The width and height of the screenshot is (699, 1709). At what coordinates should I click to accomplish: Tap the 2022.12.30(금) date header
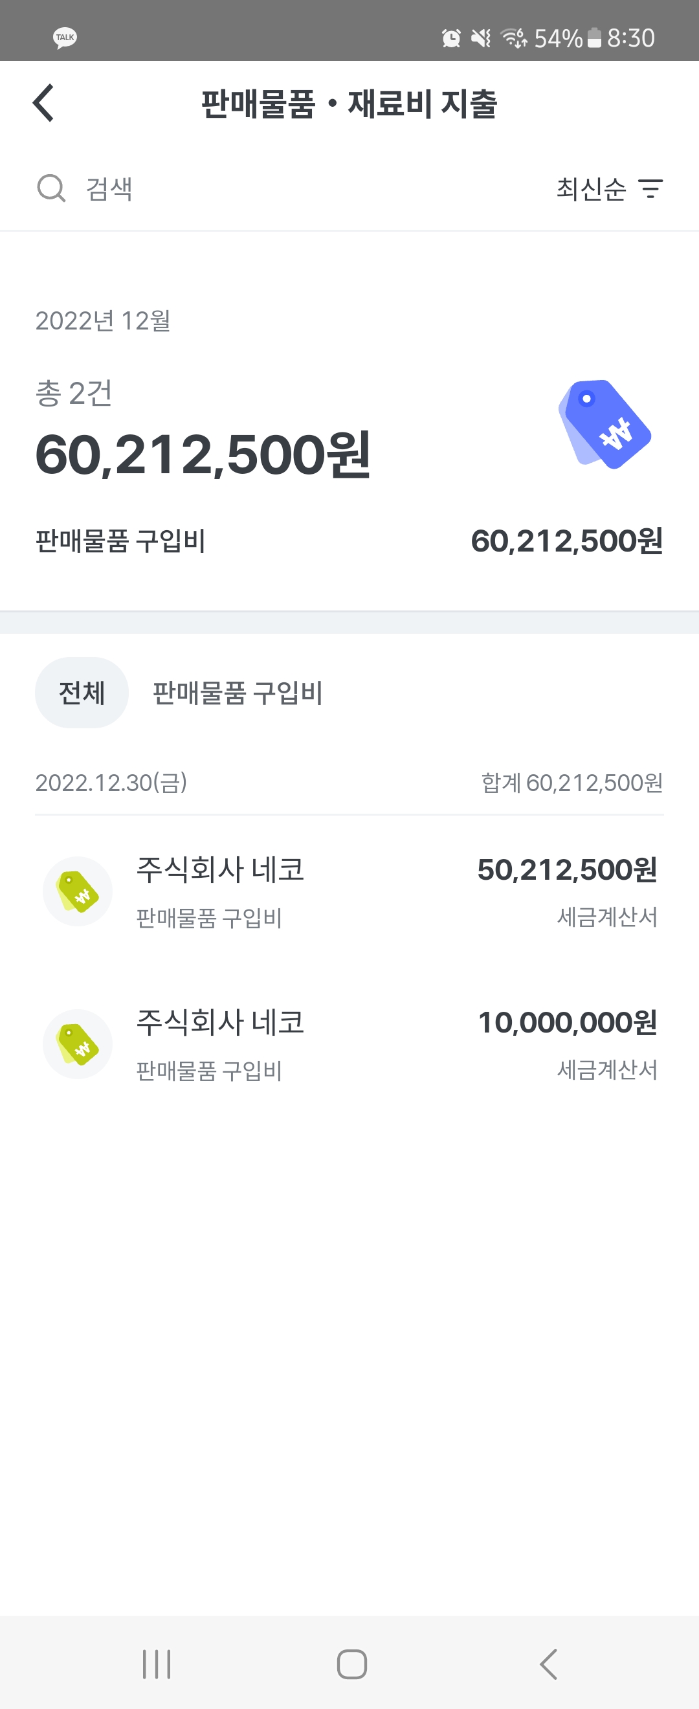111,783
